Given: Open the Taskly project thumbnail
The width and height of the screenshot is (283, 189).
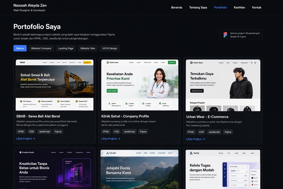Looking at the screenshot, I should click(x=223, y=169).
